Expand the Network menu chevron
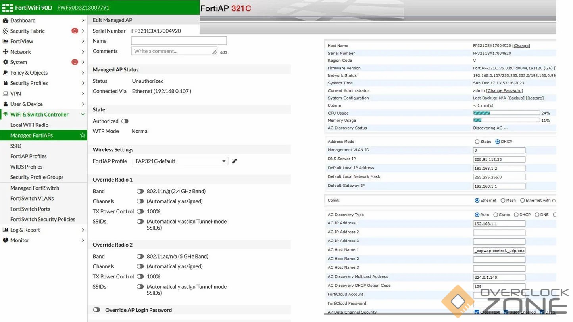The image size is (573, 322). click(x=83, y=52)
